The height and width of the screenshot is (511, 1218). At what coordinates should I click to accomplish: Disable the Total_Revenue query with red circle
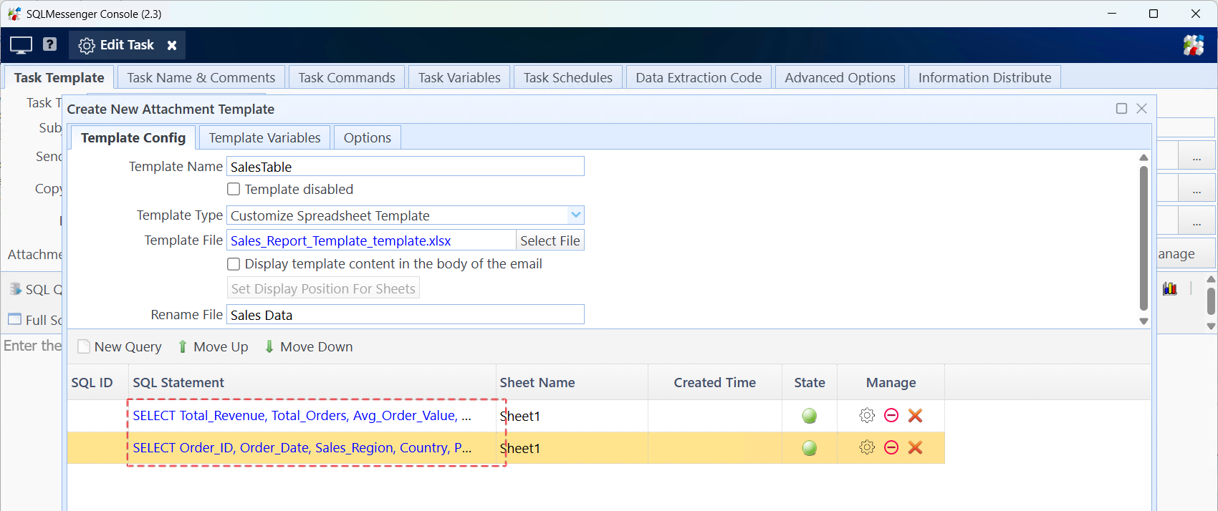coord(891,415)
